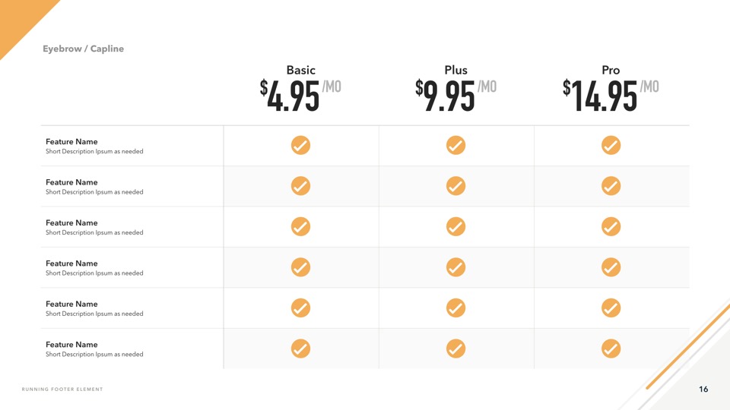This screenshot has width=730, height=410.
Task: Click the Basic checkmark in the first feature row
Action: coord(300,145)
